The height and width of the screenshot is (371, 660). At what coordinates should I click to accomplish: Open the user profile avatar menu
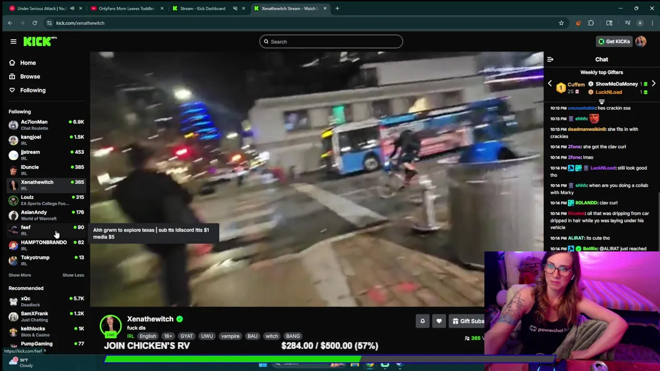(641, 41)
